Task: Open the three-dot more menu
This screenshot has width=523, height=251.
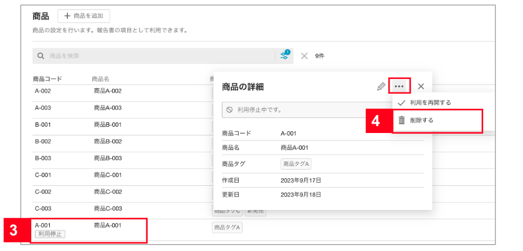Action: coord(399,86)
